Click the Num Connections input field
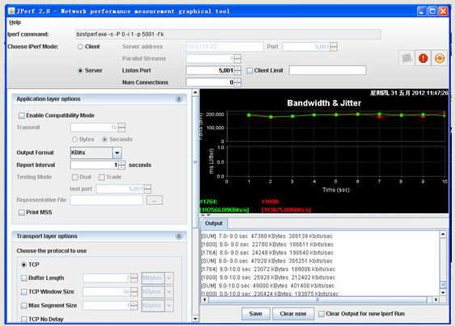 point(210,82)
